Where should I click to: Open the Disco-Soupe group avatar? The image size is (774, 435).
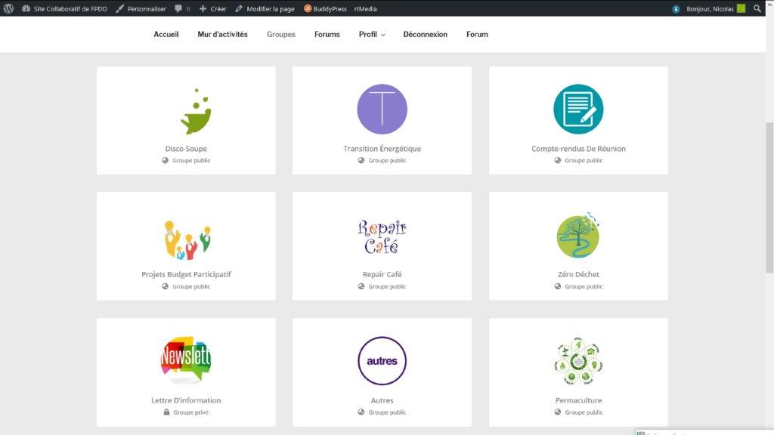click(x=195, y=110)
